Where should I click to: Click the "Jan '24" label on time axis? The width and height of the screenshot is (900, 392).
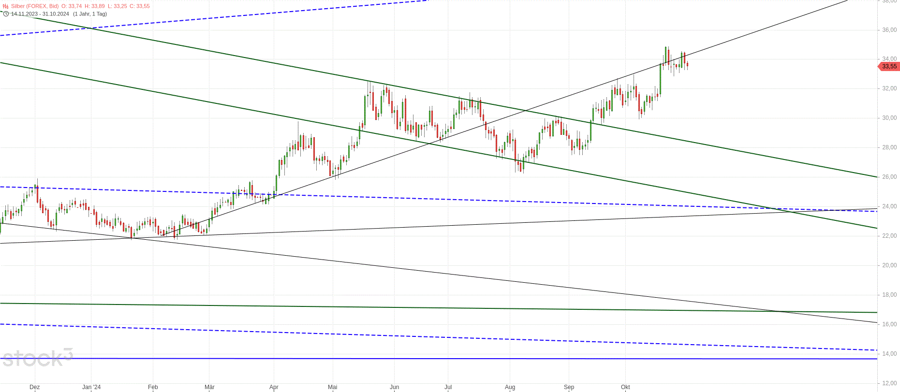(x=91, y=387)
